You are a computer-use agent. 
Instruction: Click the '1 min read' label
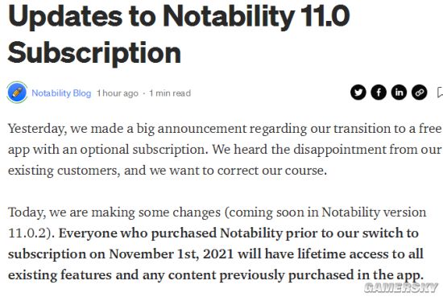tap(170, 93)
